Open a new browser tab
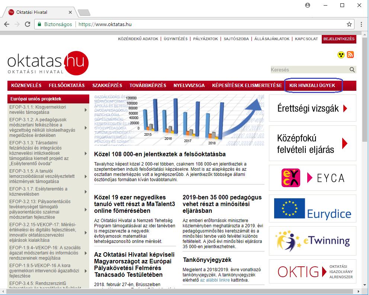The width and height of the screenshot is (369, 295). tap(84, 13)
